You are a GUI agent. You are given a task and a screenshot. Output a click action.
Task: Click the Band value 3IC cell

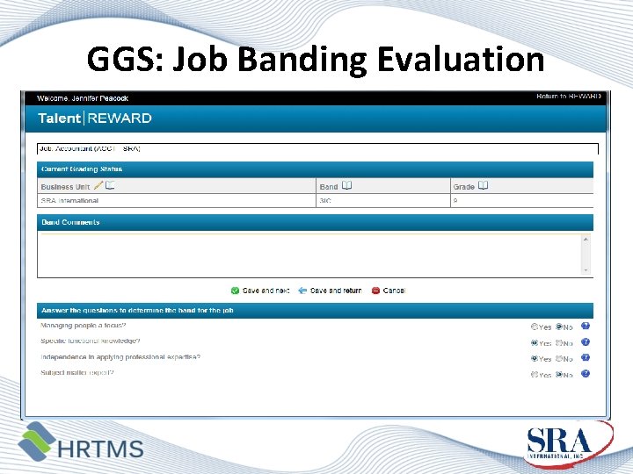coord(383,201)
